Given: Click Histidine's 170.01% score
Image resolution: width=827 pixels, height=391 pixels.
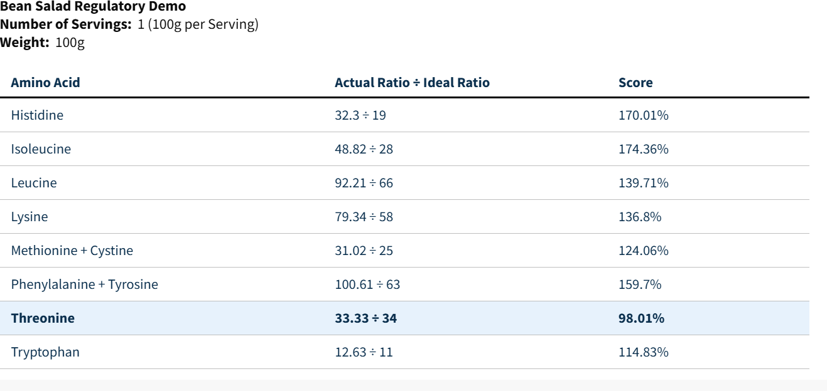Looking at the screenshot, I should coord(644,115).
